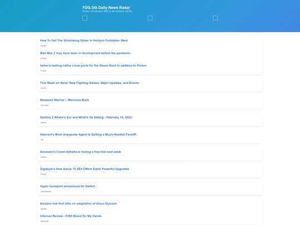Click source tag under Valve Linux ports headline
300x225 pixels.
coord(43,71)
